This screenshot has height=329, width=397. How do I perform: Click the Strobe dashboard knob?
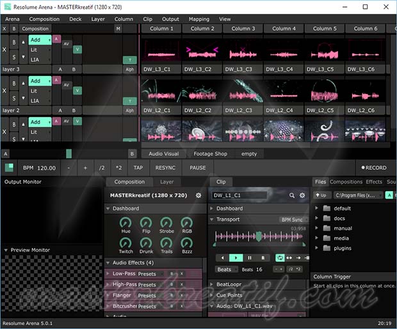pyautogui.click(x=166, y=222)
